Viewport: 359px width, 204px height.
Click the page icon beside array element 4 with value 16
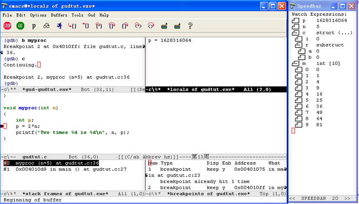coord(298,94)
